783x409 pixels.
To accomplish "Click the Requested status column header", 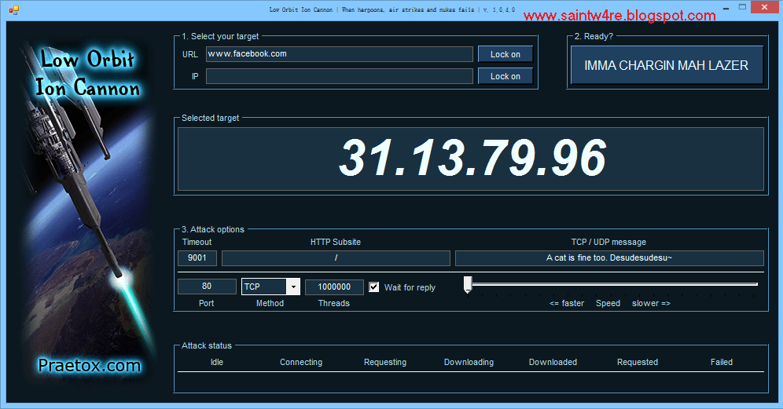I will [x=638, y=362].
